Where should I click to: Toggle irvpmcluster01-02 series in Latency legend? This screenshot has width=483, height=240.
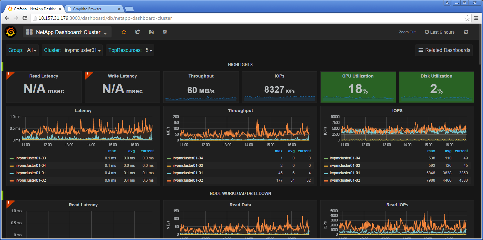click(x=31, y=180)
